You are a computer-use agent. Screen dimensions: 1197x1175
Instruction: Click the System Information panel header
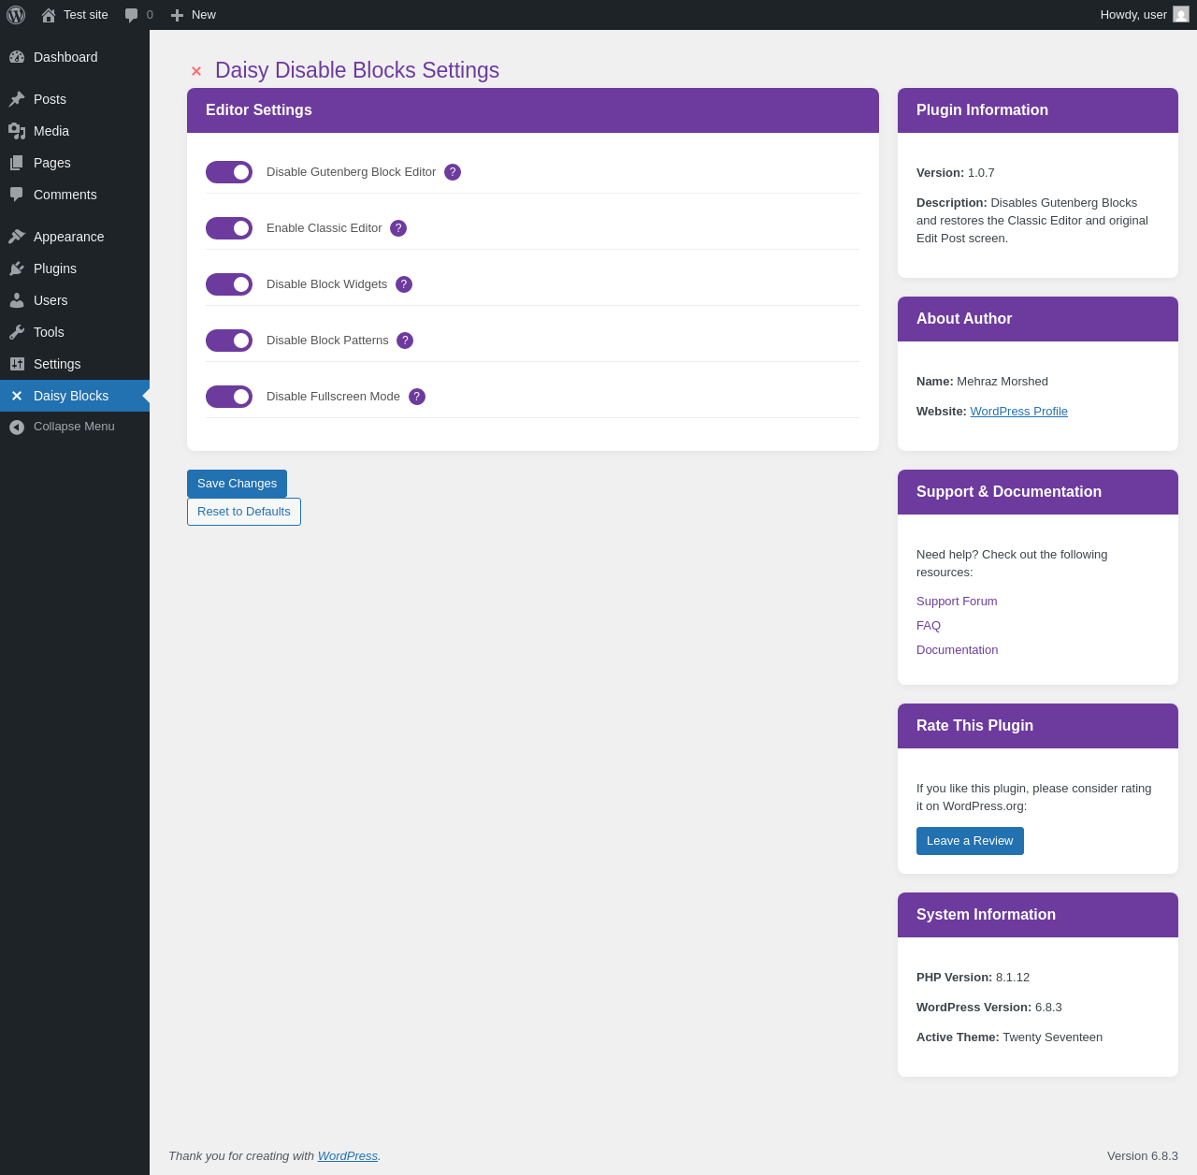pos(1038,915)
